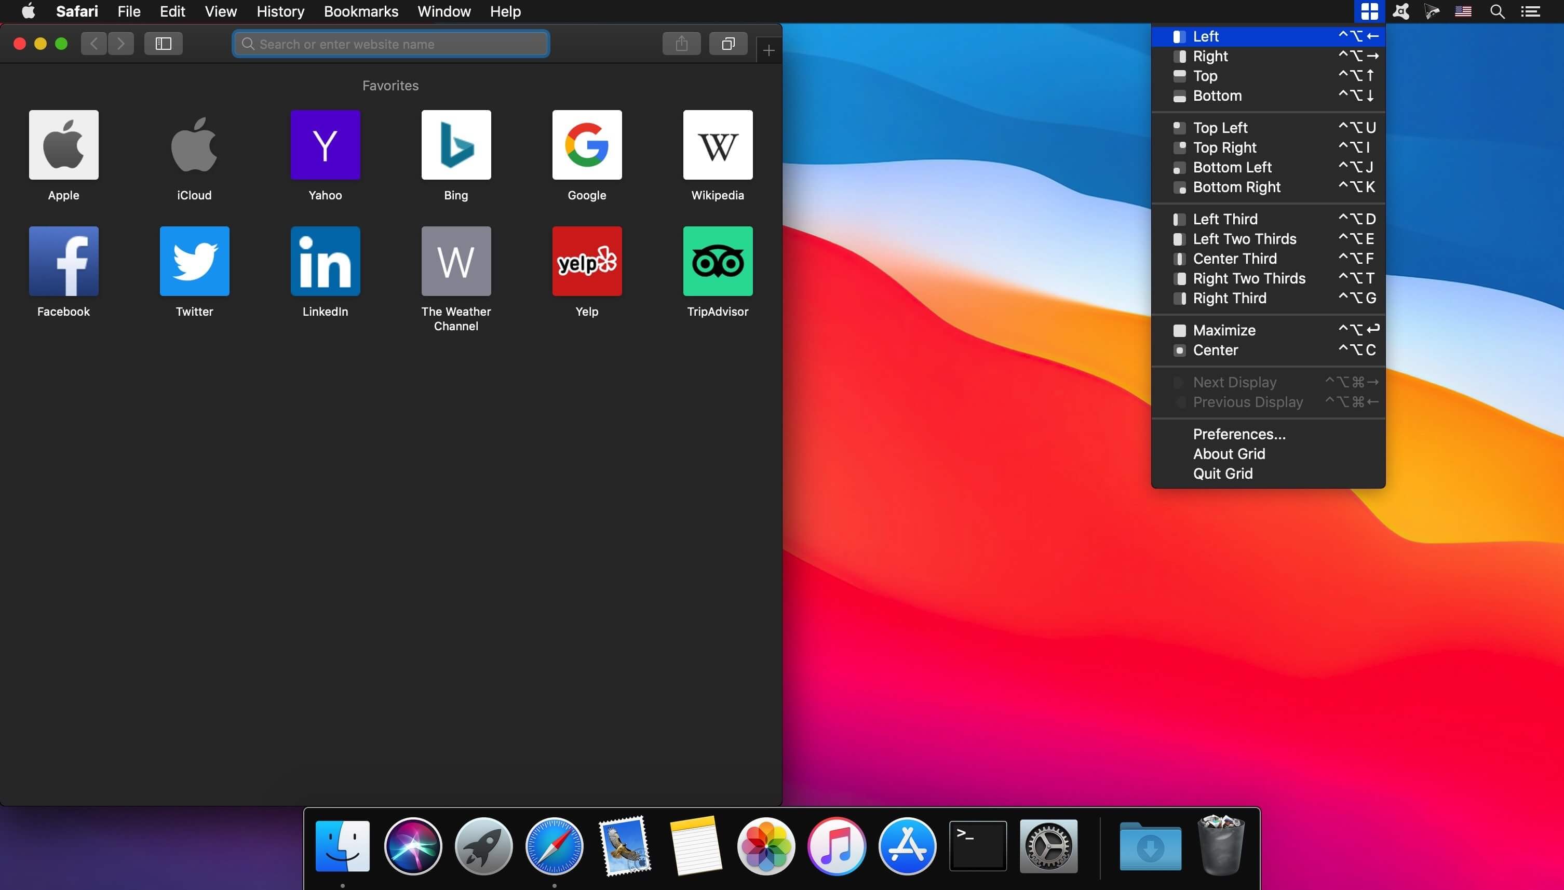Open the Wikipedia favorite
The width and height of the screenshot is (1564, 890).
[x=717, y=145]
